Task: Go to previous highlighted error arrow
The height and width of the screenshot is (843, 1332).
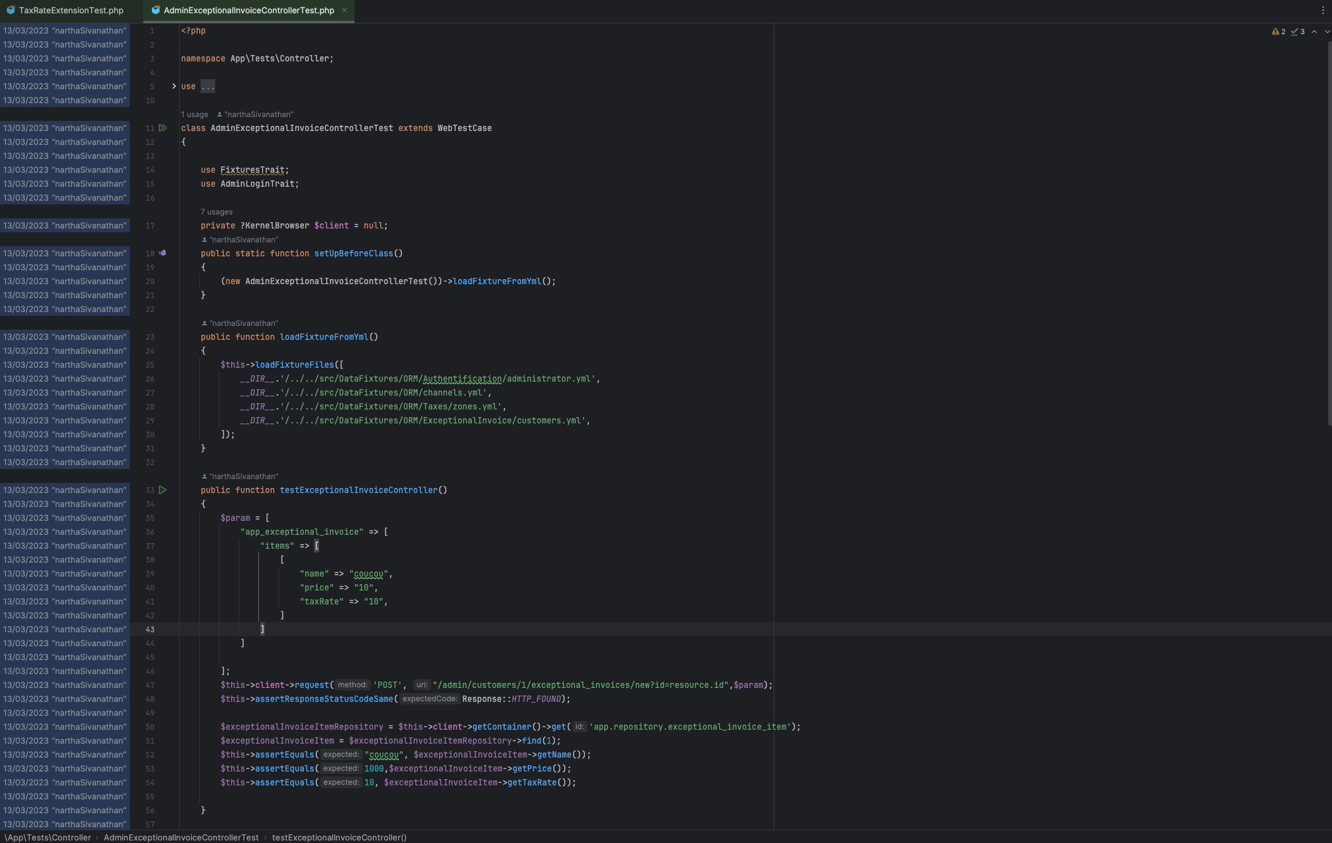Action: tap(1314, 32)
